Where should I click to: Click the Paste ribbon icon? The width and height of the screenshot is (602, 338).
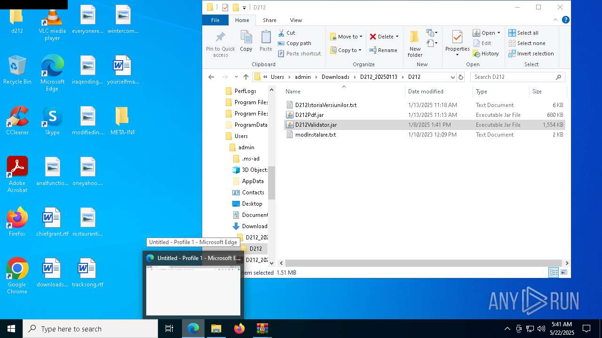(266, 41)
